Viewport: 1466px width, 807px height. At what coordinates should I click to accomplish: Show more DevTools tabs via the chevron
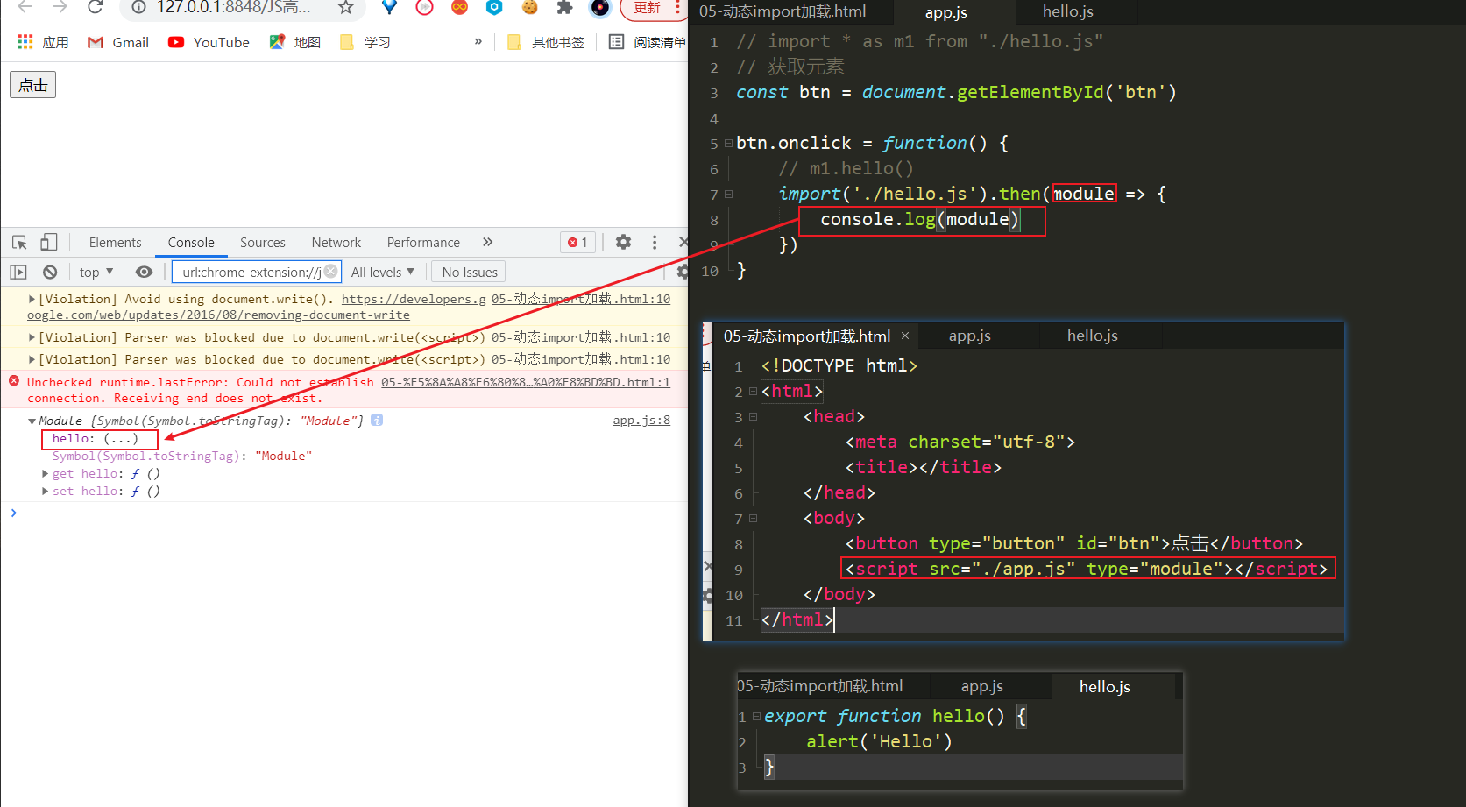(487, 242)
